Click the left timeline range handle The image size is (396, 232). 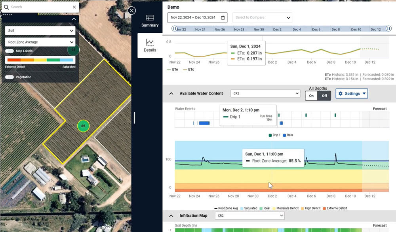[174, 28]
